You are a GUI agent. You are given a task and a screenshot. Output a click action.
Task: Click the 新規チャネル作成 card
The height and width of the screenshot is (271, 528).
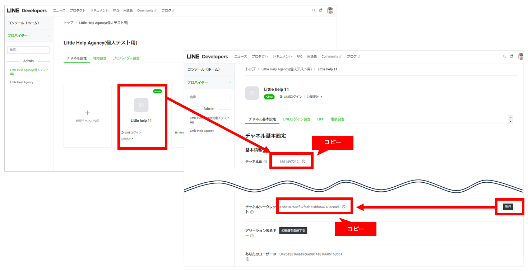(87, 116)
